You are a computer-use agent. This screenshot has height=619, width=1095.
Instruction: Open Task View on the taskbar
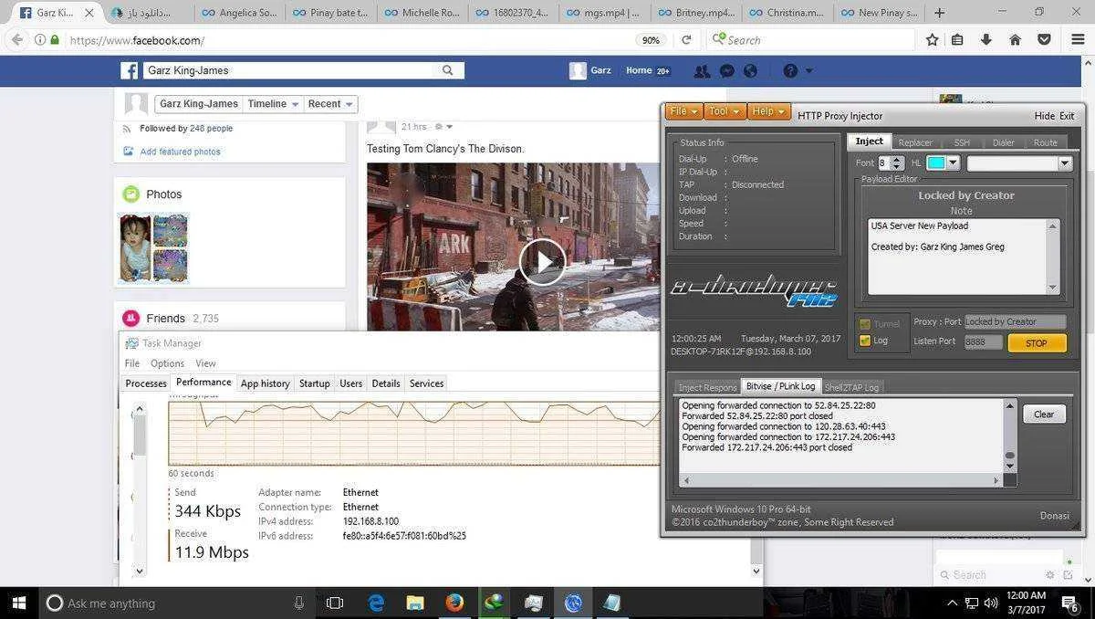tap(335, 603)
